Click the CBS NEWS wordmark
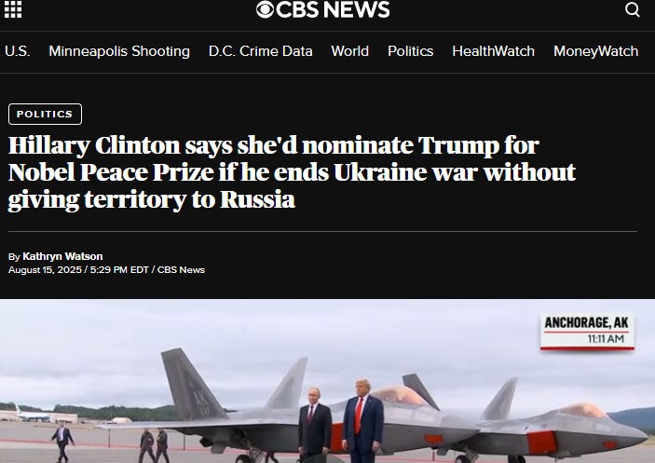 pyautogui.click(x=333, y=9)
